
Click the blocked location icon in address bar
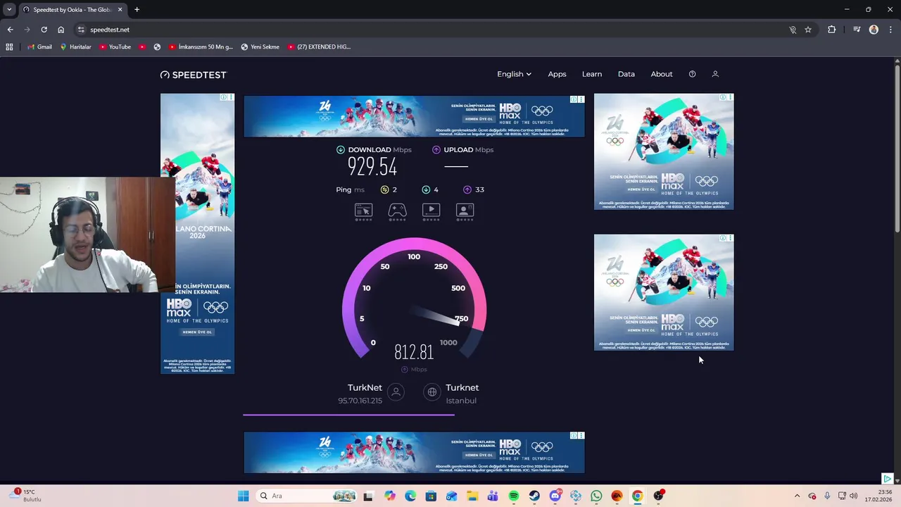793,30
